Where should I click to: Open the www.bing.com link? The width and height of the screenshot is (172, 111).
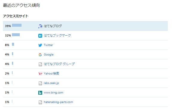click(x=54, y=93)
